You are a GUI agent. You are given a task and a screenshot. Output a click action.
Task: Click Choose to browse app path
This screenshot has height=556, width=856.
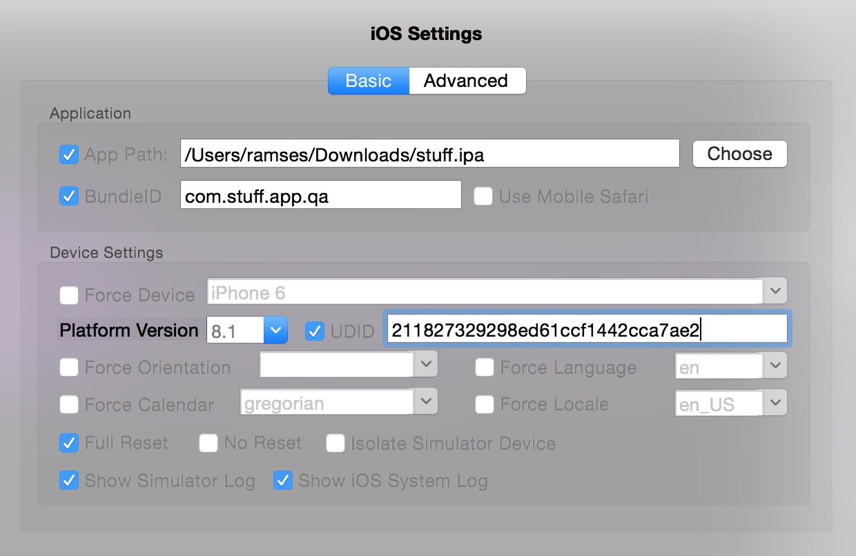pos(739,154)
